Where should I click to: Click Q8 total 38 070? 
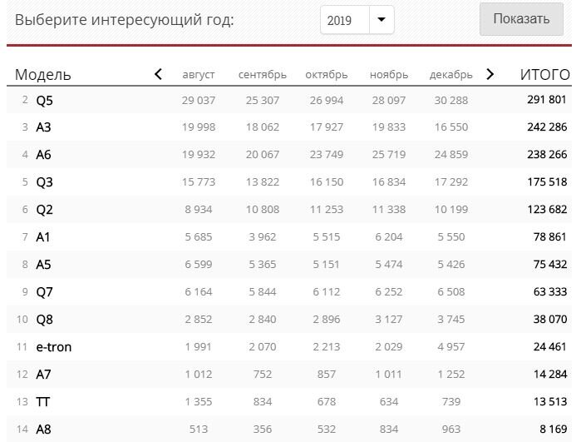(x=550, y=319)
